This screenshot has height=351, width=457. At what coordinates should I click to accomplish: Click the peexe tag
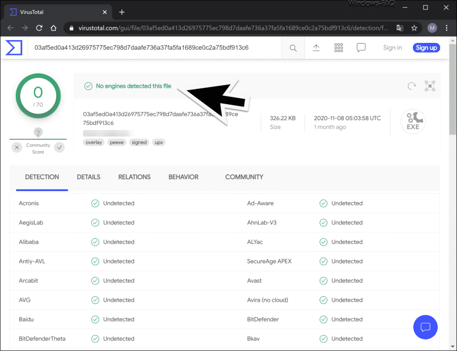pyautogui.click(x=116, y=142)
